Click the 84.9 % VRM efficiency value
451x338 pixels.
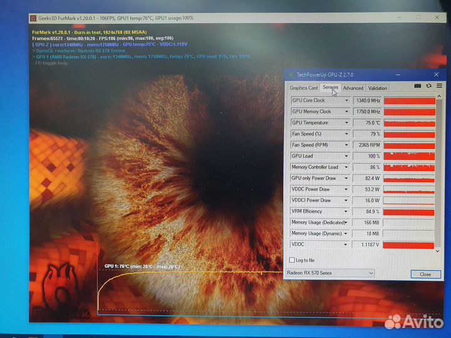click(366, 212)
